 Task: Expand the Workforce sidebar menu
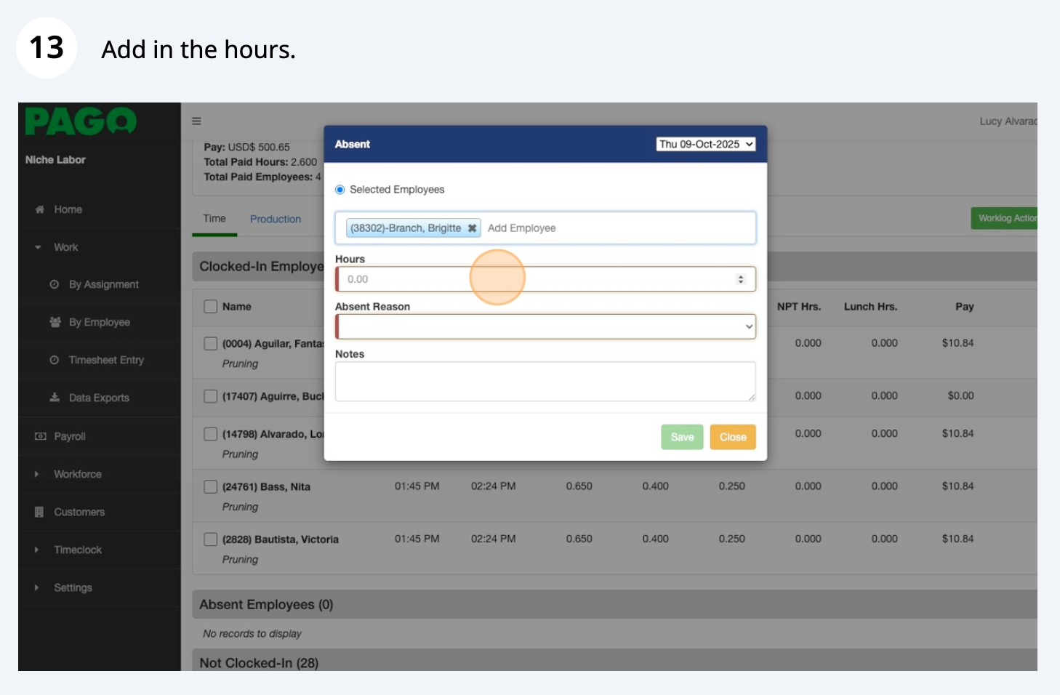(77, 474)
